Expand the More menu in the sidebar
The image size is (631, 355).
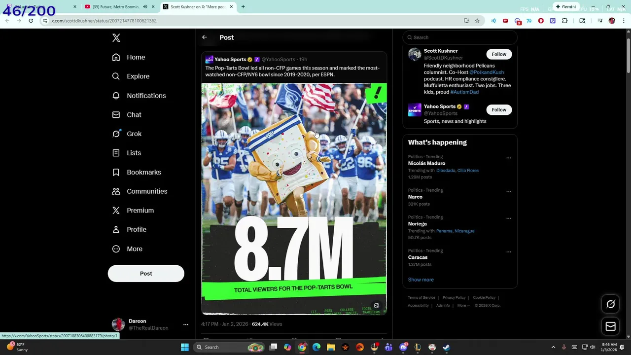tap(127, 249)
